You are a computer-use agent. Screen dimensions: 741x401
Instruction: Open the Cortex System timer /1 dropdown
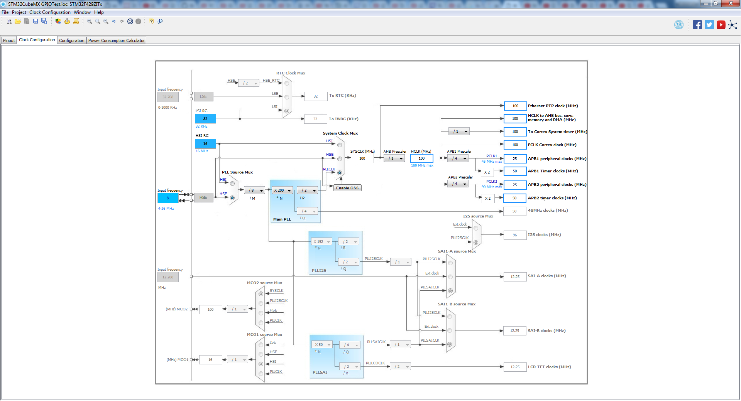point(459,131)
